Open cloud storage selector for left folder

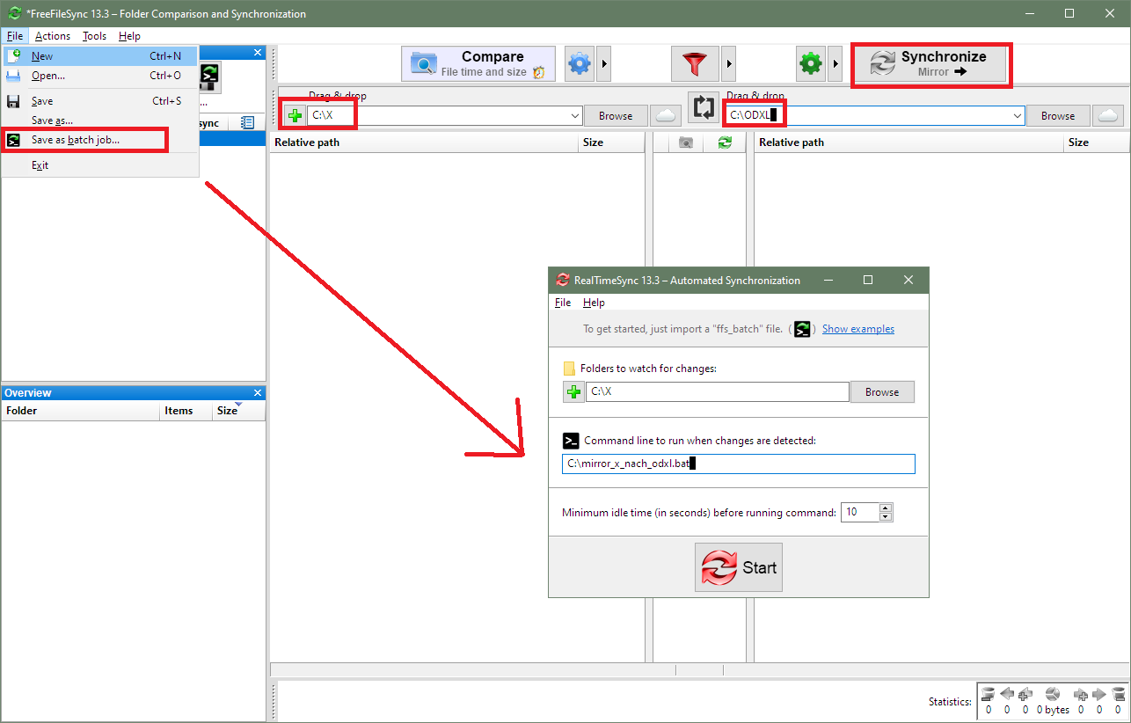666,115
